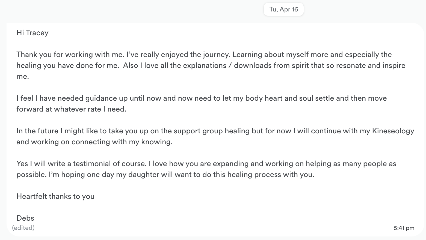Click the line starting "In the future I might"
Viewport: 426px width, 240px height.
coord(215,131)
